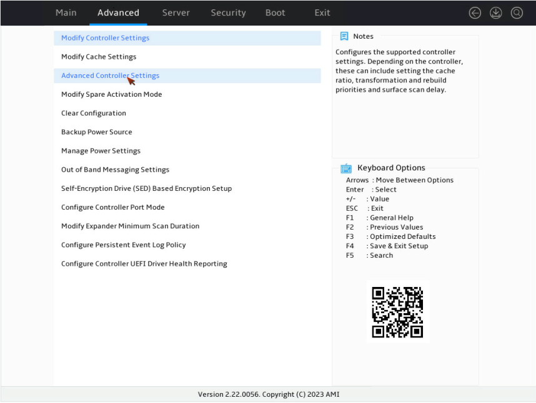Click the 'F3 : Optimized Defaults' hint
The width and height of the screenshot is (536, 403).
pyautogui.click(x=390, y=236)
